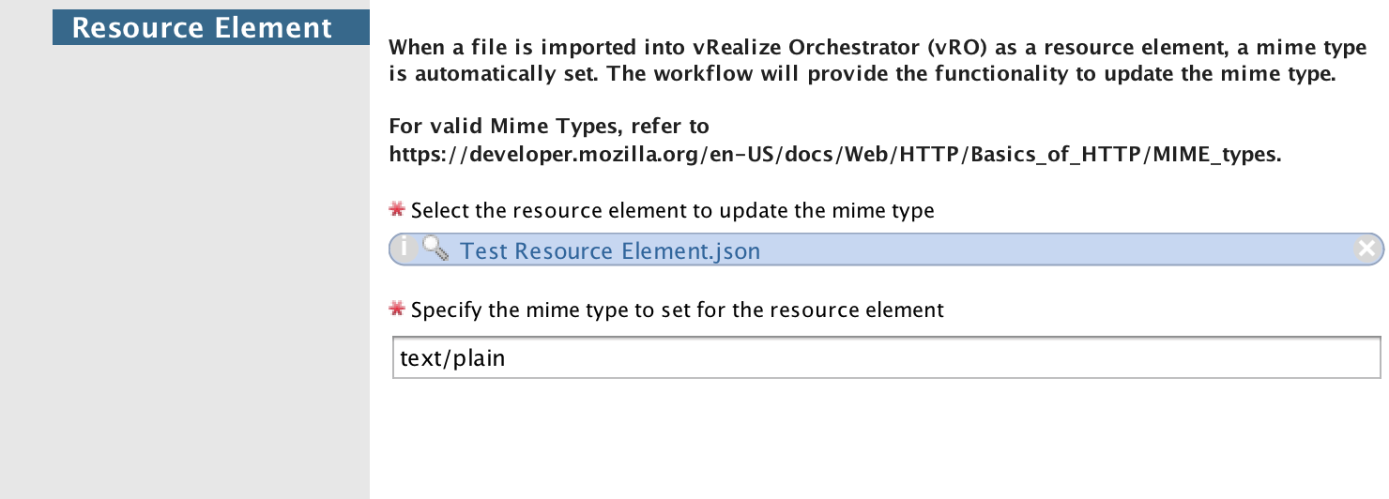The width and height of the screenshot is (1389, 499).
Task: Click empty space in blue resource chooser bar
Action: click(1032, 249)
